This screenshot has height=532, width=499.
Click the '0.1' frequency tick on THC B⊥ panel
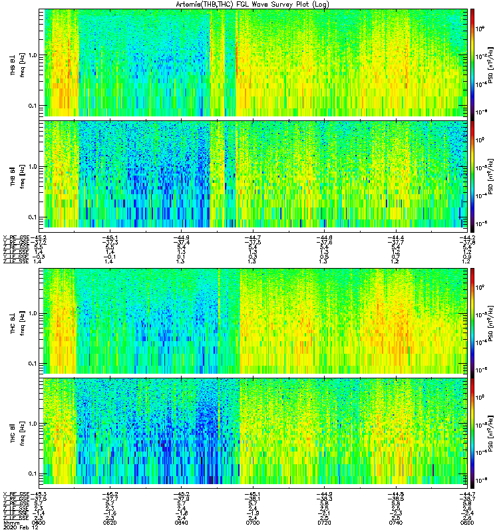[x=32, y=364]
